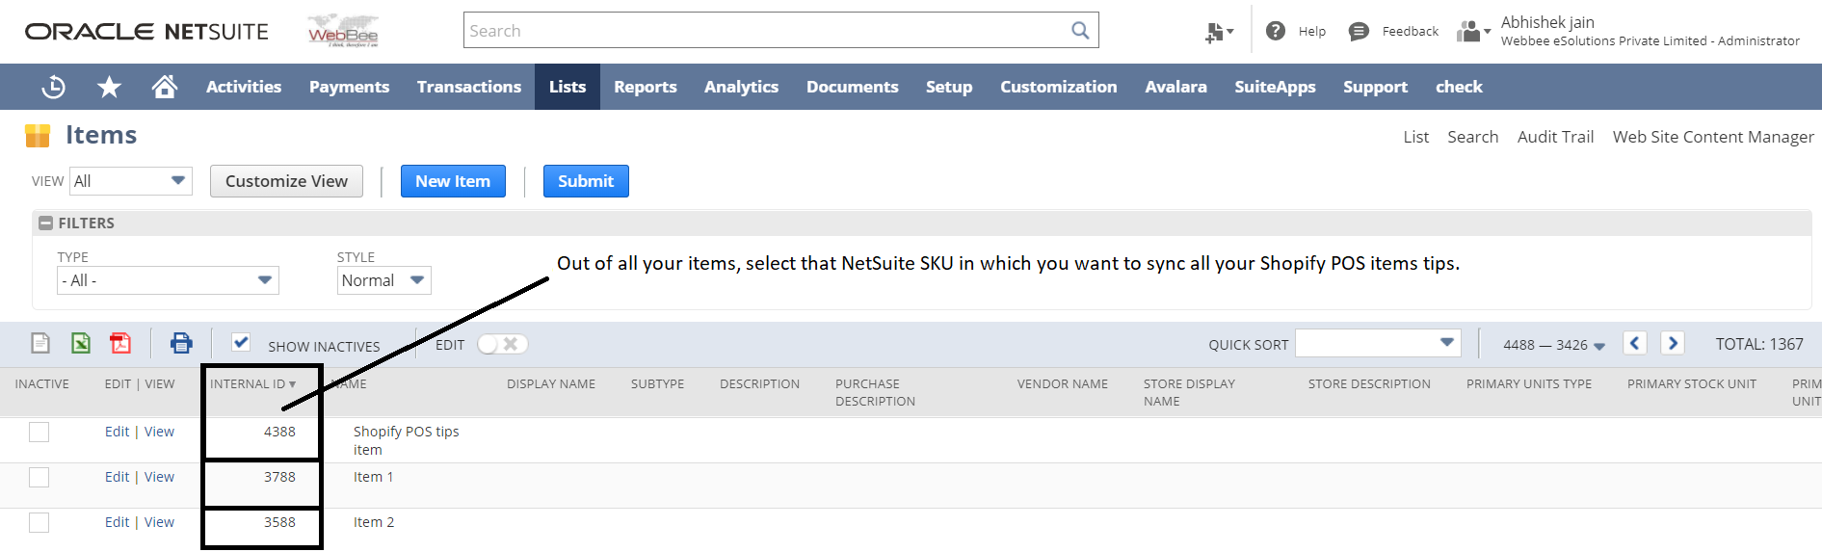Open the Recent Records clock icon
The width and height of the screenshot is (1822, 552).
click(x=54, y=87)
